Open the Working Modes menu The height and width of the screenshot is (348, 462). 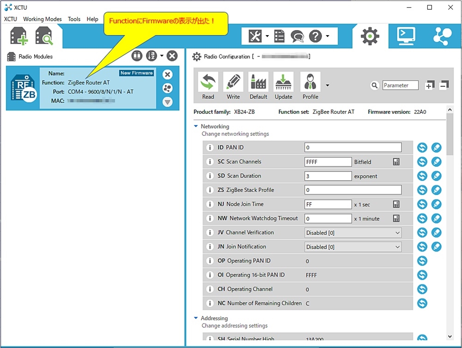click(43, 19)
